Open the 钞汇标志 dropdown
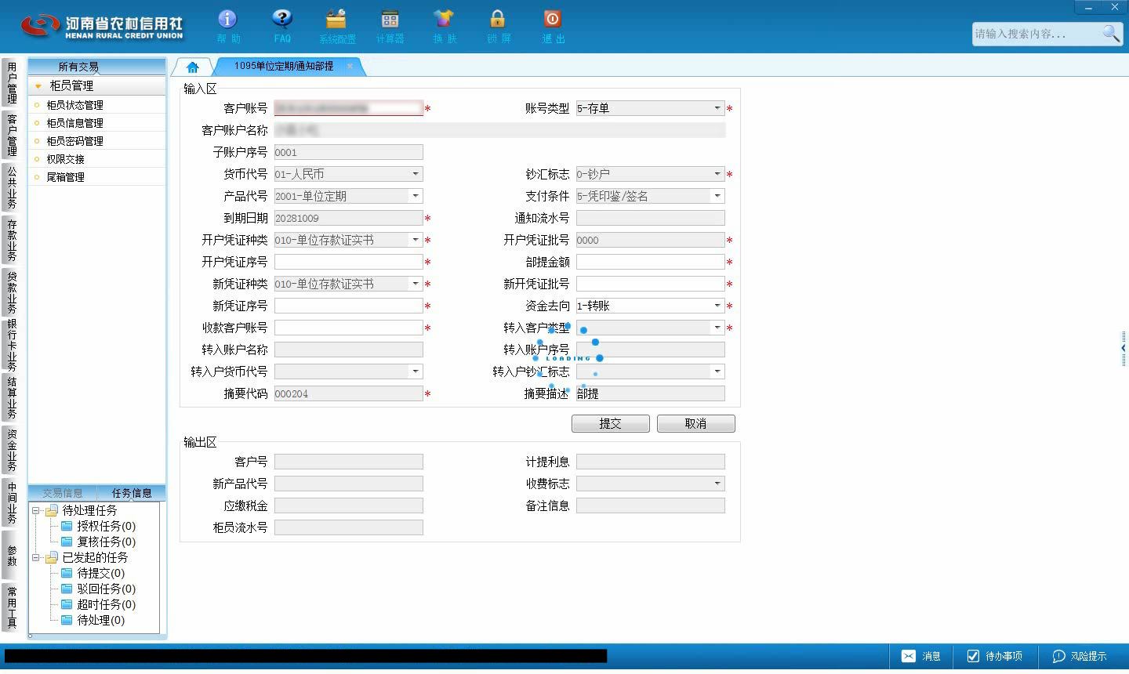The height and width of the screenshot is (674, 1129). [x=717, y=174]
